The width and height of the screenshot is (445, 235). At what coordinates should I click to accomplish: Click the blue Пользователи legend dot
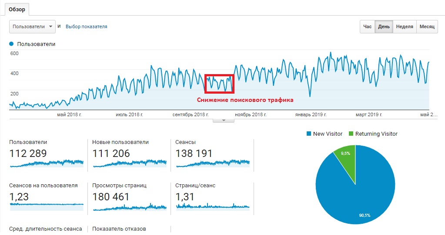point(11,44)
